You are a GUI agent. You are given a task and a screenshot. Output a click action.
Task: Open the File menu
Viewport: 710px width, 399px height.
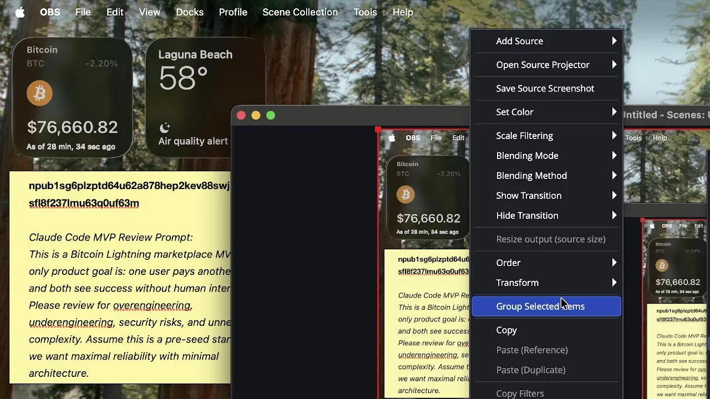tap(83, 12)
